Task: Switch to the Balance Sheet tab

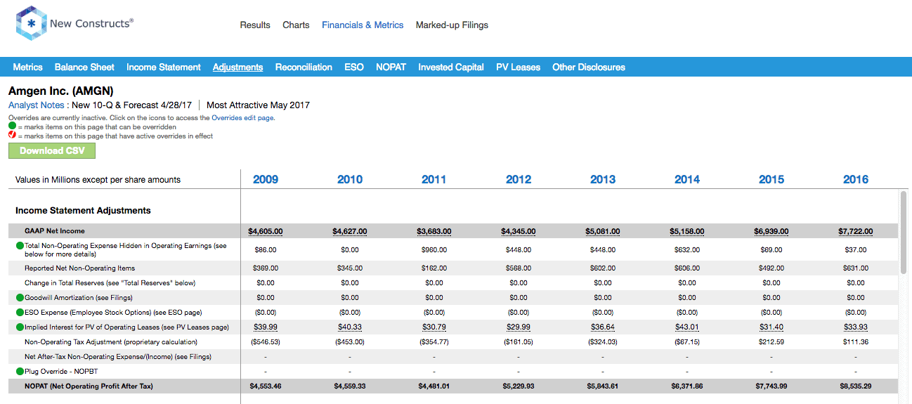Action: coord(84,67)
